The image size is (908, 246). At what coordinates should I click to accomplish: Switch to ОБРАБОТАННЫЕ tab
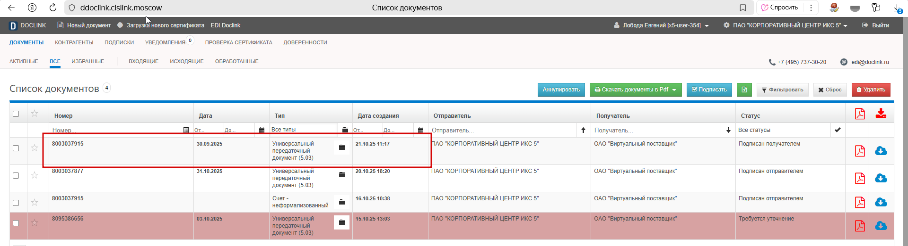[237, 61]
